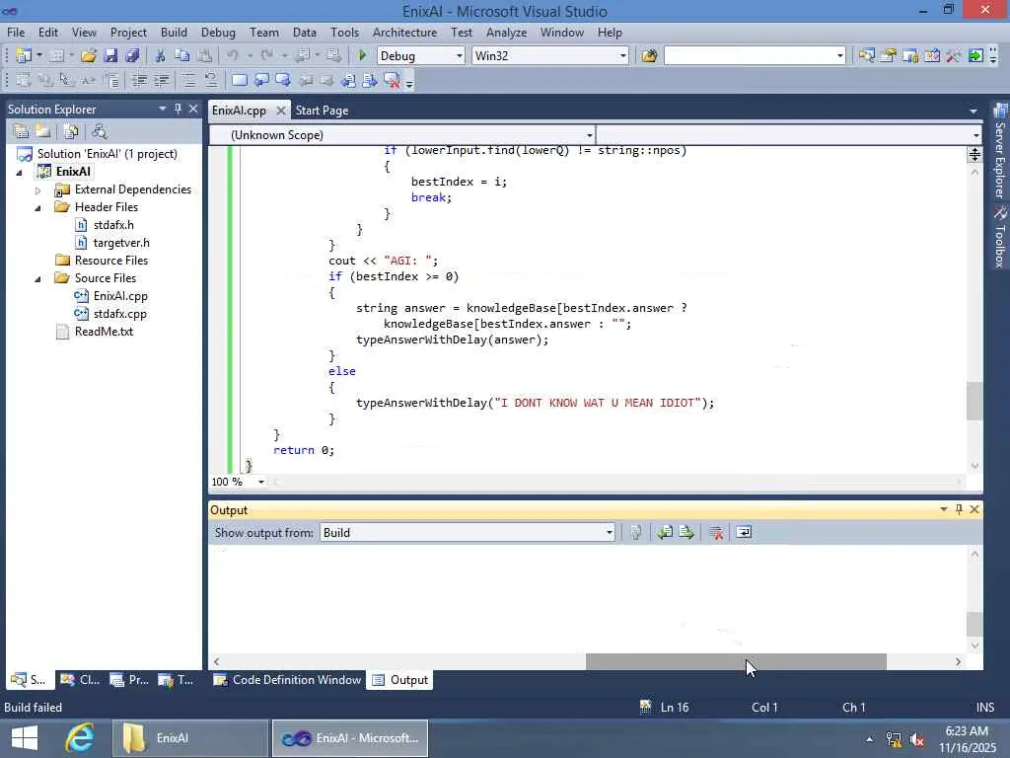Image resolution: width=1010 pixels, height=758 pixels.
Task: Go to next bookmark icon
Action: point(283,80)
